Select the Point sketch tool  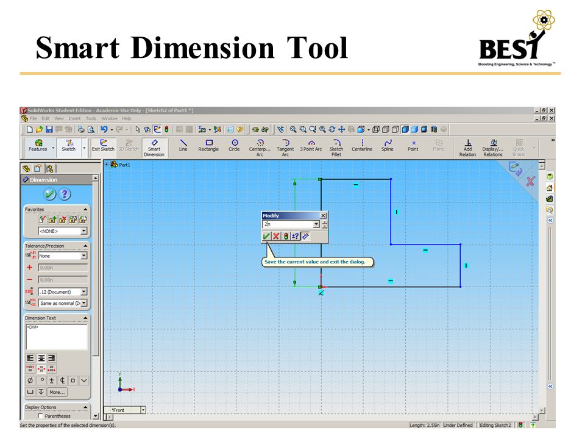click(x=413, y=146)
